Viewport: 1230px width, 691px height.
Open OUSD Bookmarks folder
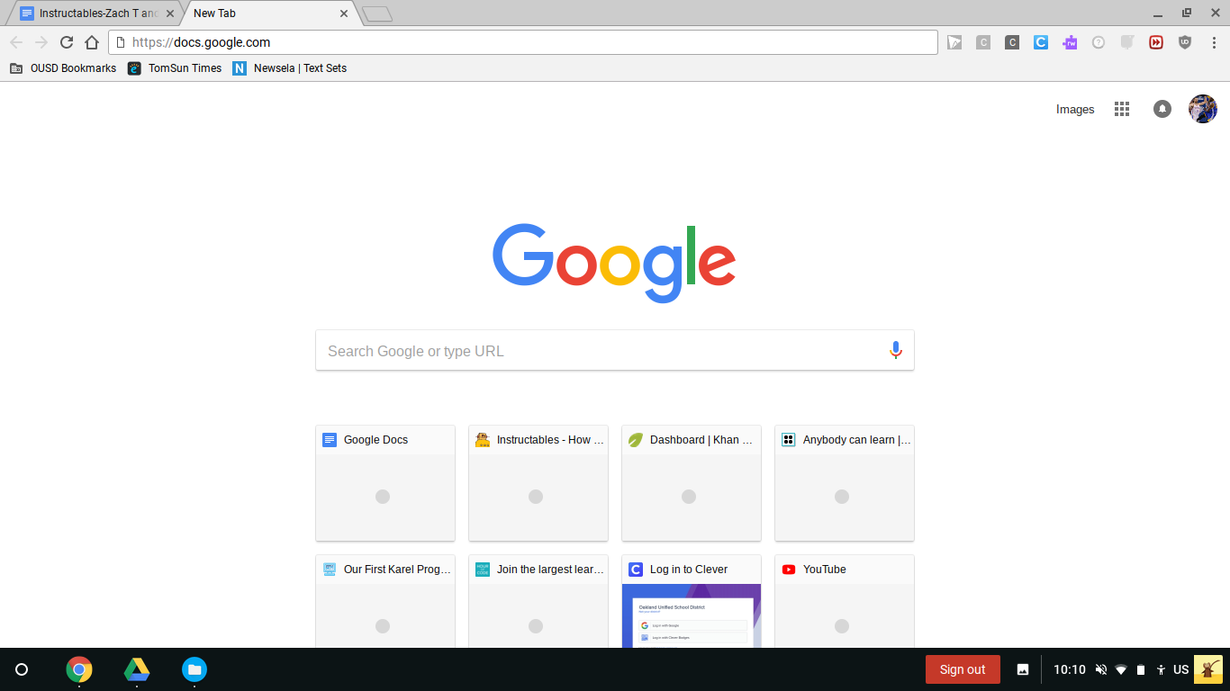[x=63, y=68]
